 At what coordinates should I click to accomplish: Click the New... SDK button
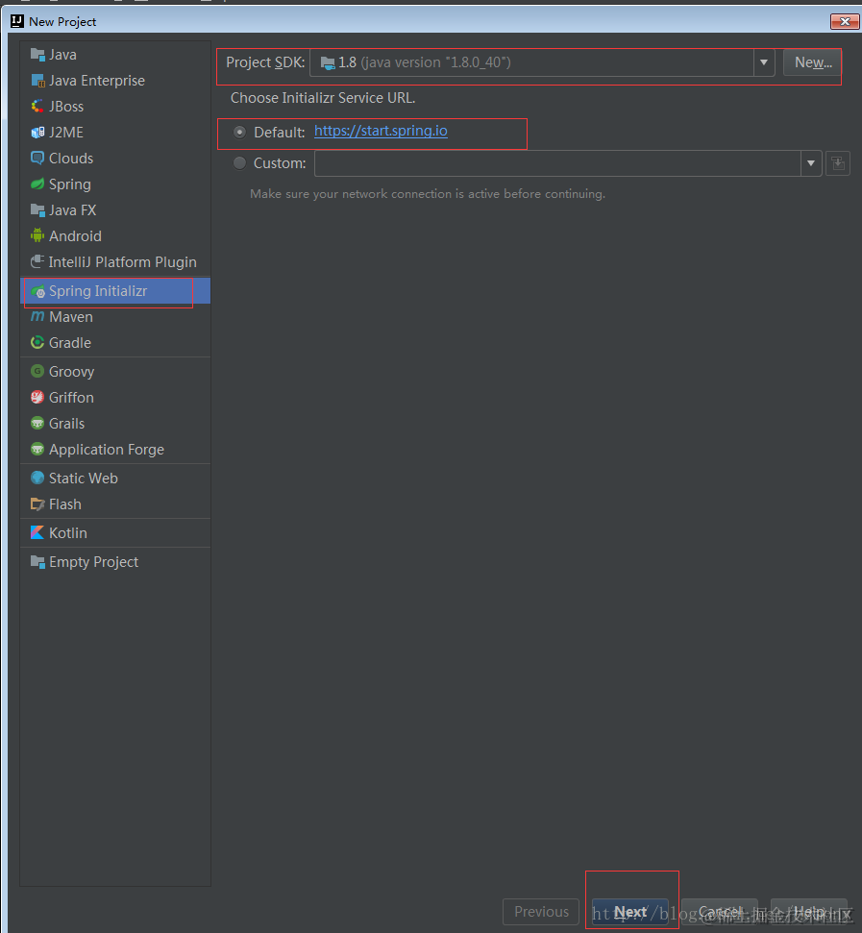coord(813,62)
